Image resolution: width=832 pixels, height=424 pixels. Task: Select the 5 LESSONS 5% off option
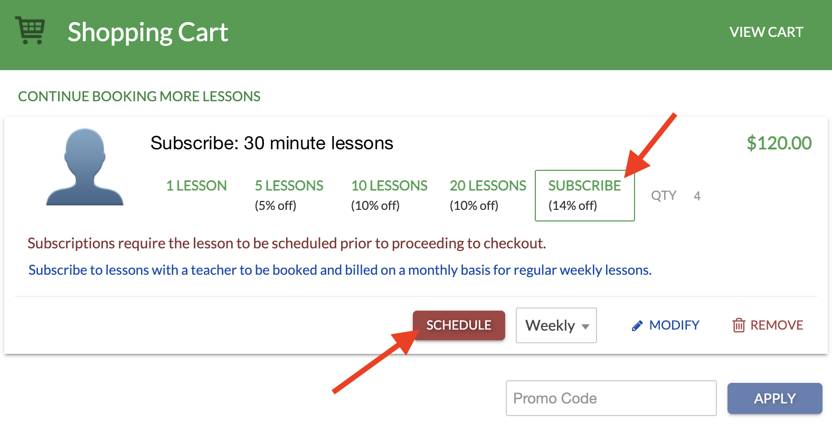tap(289, 195)
